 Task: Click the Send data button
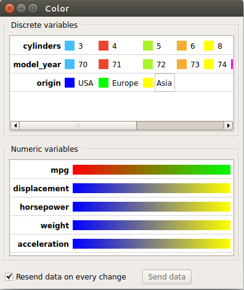[167, 277]
